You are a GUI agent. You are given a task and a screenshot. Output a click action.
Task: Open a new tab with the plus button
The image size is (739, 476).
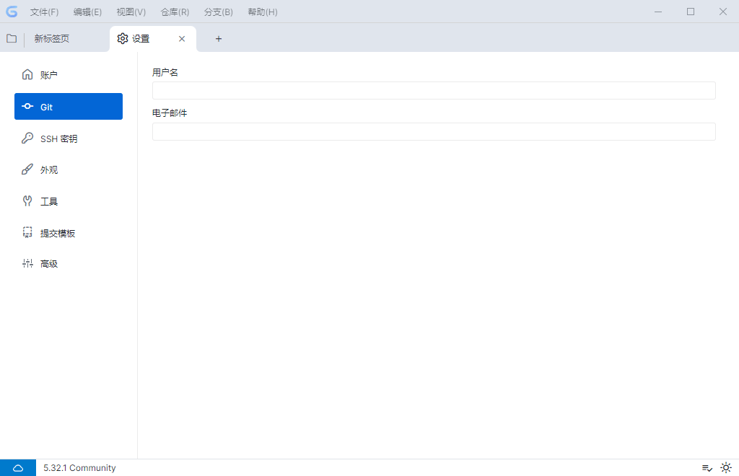click(x=218, y=38)
